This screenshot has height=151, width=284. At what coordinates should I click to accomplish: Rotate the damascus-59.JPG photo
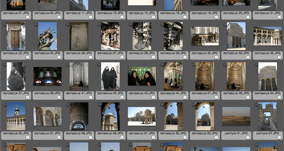point(99,105)
